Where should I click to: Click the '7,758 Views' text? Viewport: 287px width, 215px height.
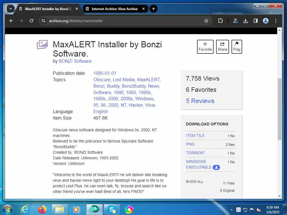[202, 78]
